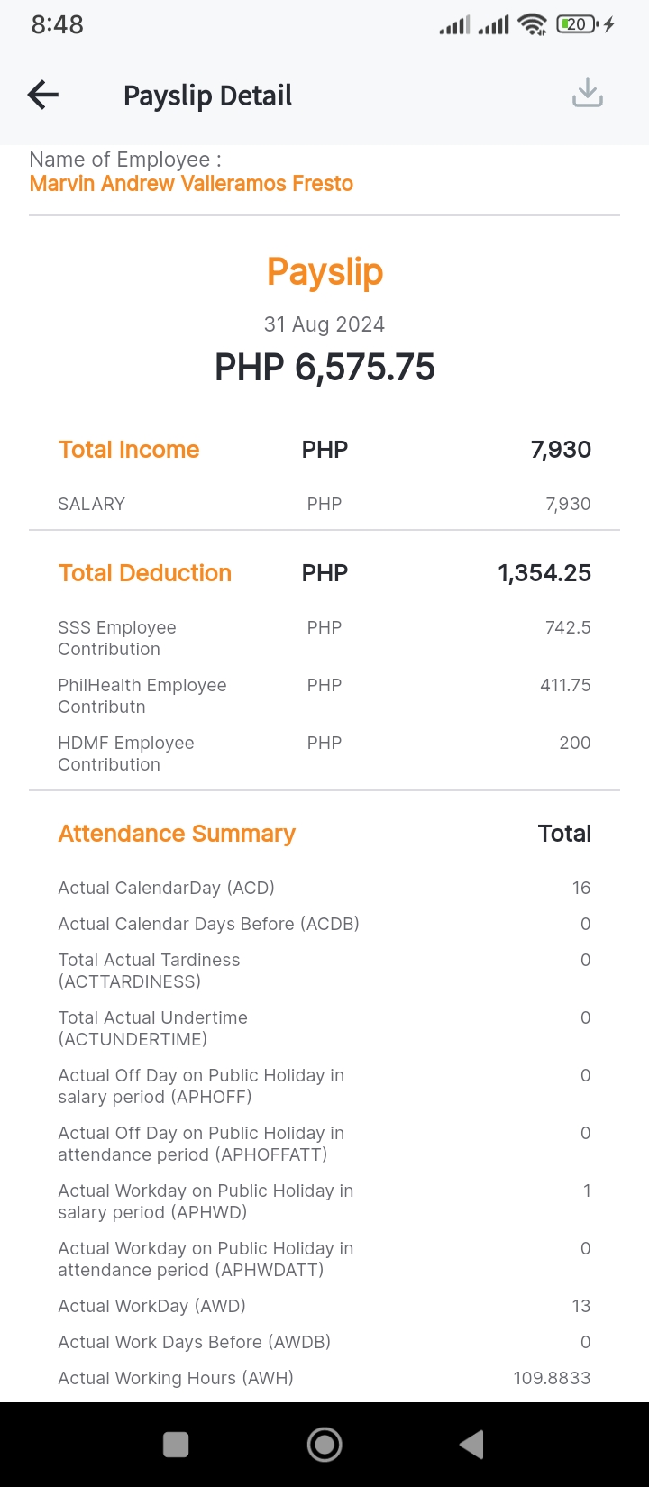Tap the mobile signal bars icon
The height and width of the screenshot is (1487, 649).
pyautogui.click(x=454, y=25)
